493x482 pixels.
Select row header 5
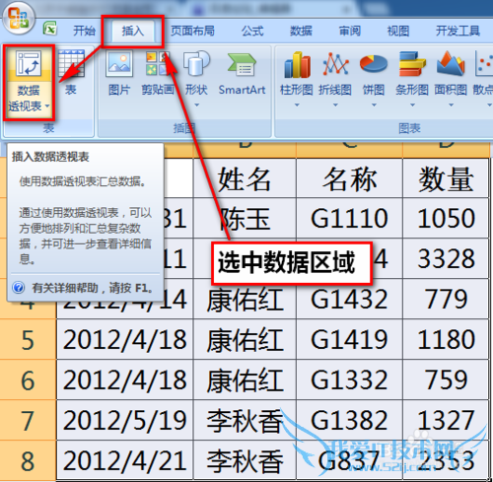coord(28,339)
